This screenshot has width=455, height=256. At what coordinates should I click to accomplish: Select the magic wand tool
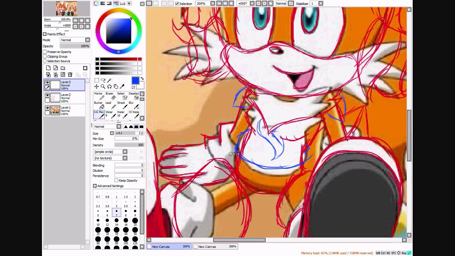(x=109, y=80)
